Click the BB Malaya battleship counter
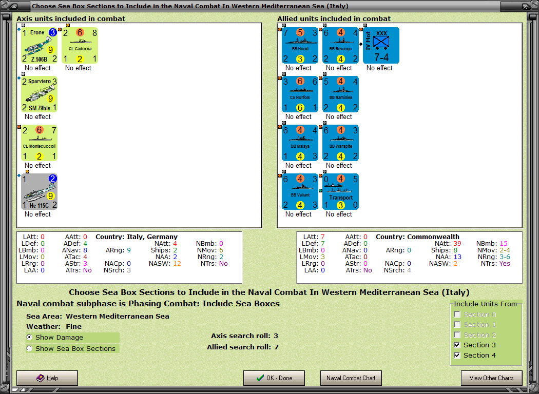The image size is (539, 394). 300,143
